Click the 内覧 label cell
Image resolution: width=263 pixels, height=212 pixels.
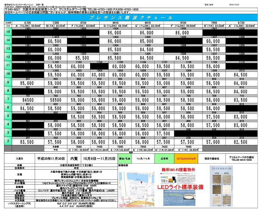tap(74, 159)
